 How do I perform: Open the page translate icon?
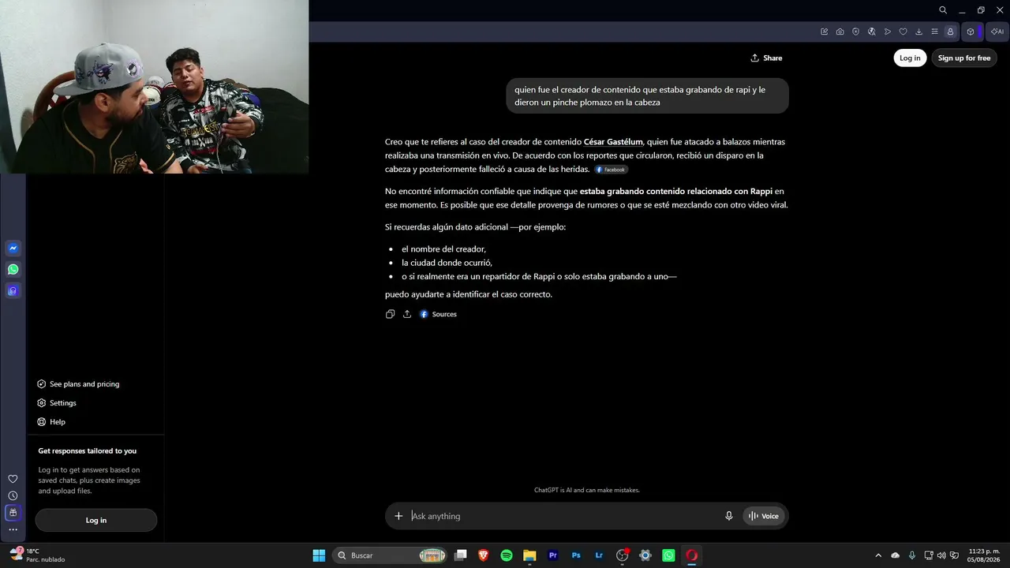click(872, 32)
